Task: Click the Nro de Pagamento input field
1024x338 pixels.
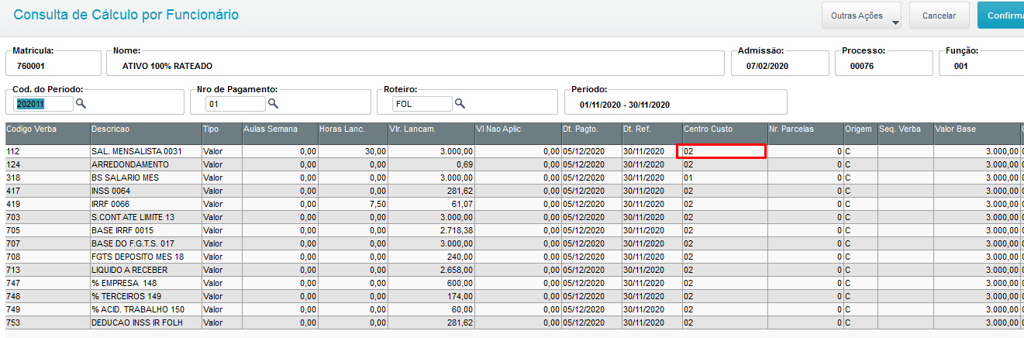Action: [x=235, y=103]
